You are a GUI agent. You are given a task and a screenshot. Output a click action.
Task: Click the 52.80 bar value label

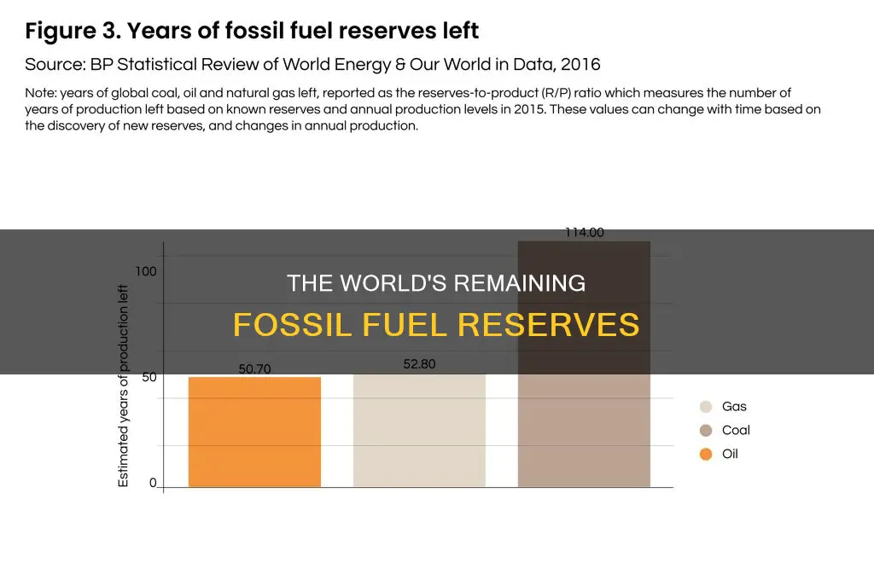(419, 364)
